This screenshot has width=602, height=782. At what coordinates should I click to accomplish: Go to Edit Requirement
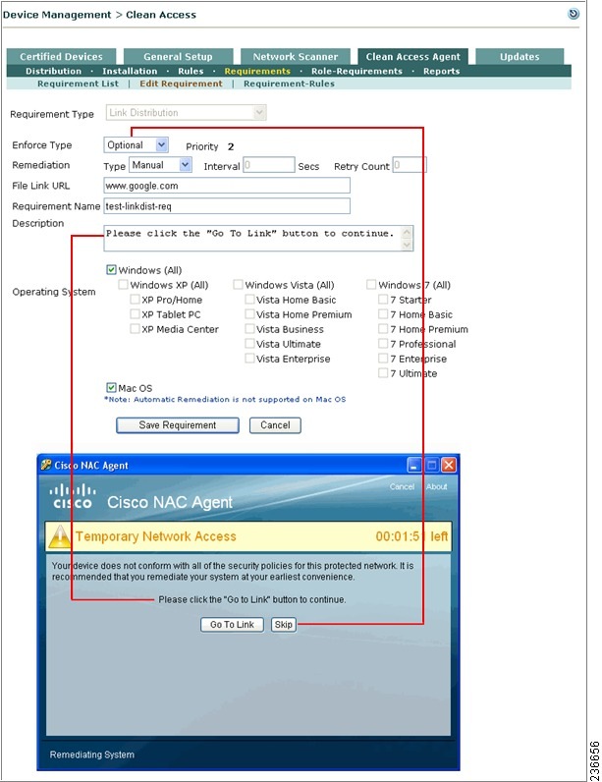(x=181, y=84)
